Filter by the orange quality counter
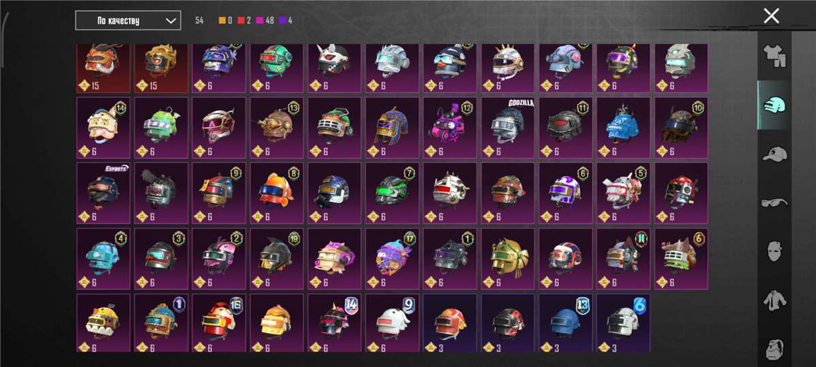 coord(226,20)
